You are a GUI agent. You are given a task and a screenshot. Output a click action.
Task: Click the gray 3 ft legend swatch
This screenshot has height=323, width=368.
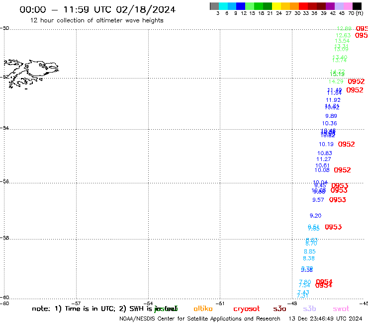click(214, 6)
